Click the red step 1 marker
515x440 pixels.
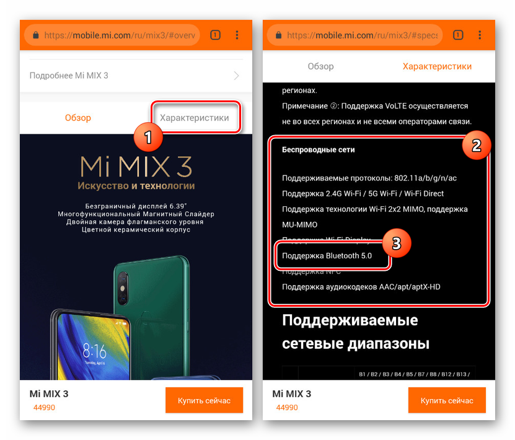point(148,137)
